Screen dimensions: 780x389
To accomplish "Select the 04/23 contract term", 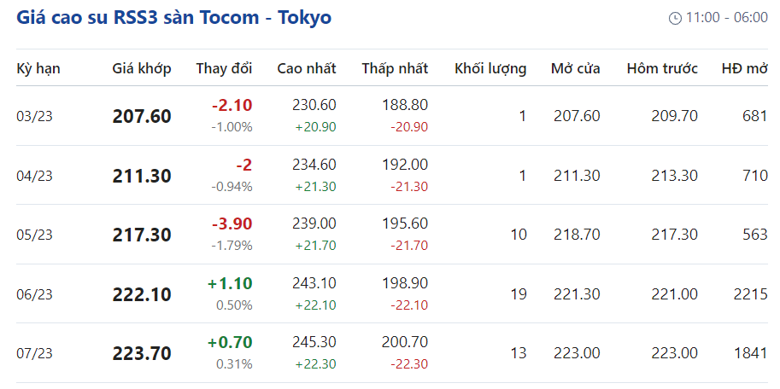I will tap(35, 176).
